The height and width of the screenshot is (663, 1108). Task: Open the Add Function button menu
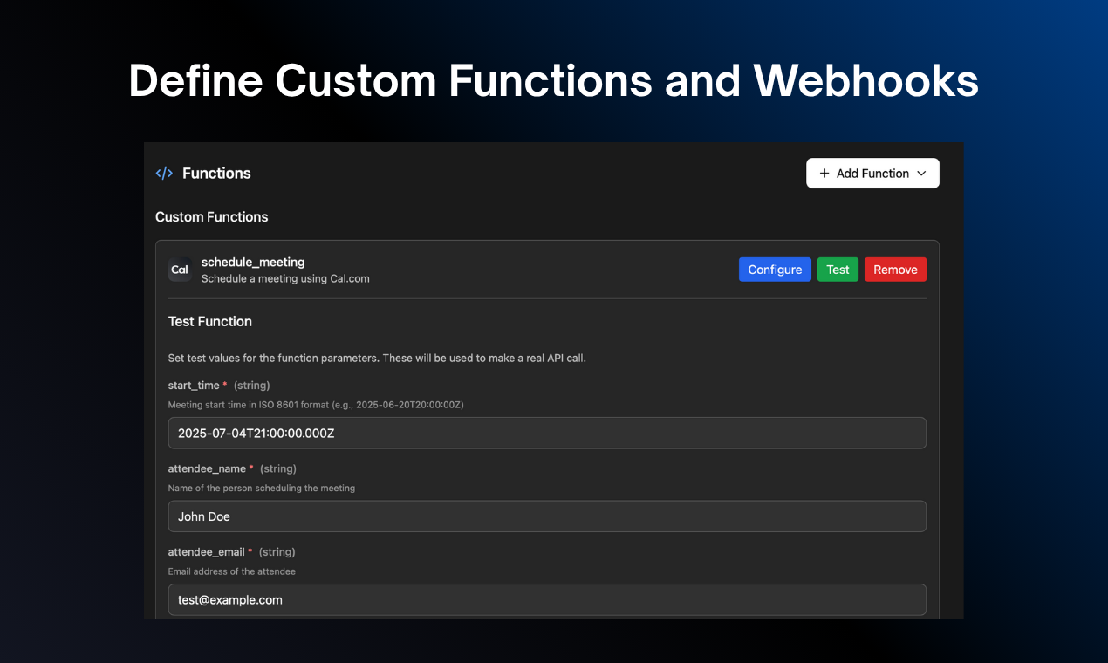coord(872,173)
